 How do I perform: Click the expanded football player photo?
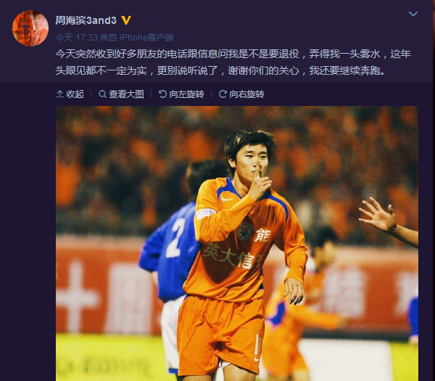click(237, 243)
